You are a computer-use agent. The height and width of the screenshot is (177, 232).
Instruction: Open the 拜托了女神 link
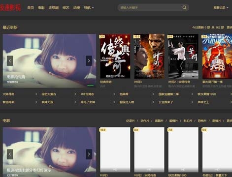88,102
